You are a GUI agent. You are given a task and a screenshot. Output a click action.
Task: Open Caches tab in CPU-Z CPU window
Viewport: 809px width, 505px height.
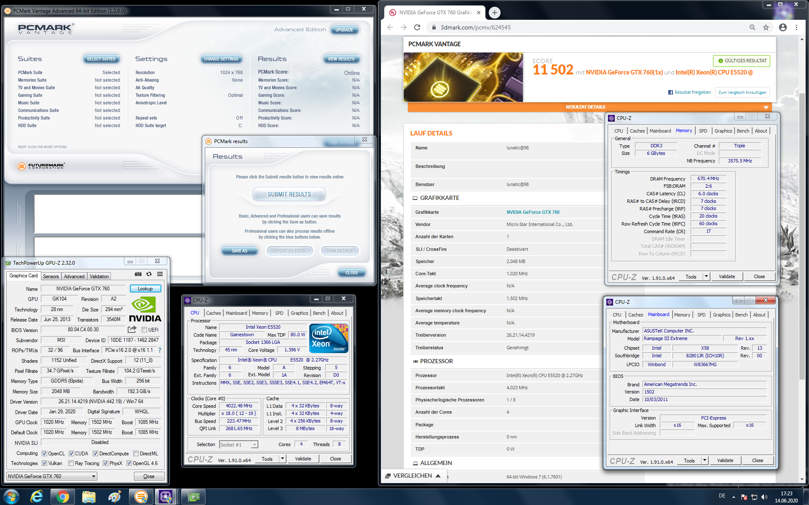click(x=213, y=313)
